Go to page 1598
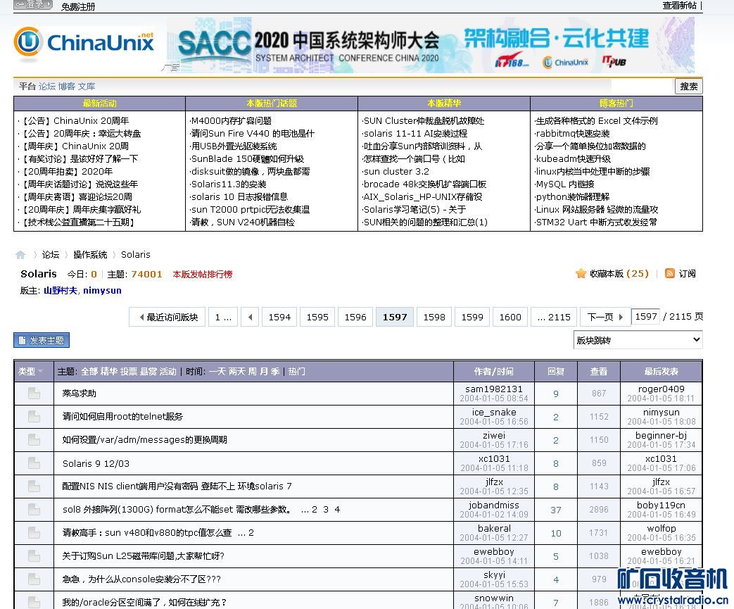 pyautogui.click(x=434, y=317)
